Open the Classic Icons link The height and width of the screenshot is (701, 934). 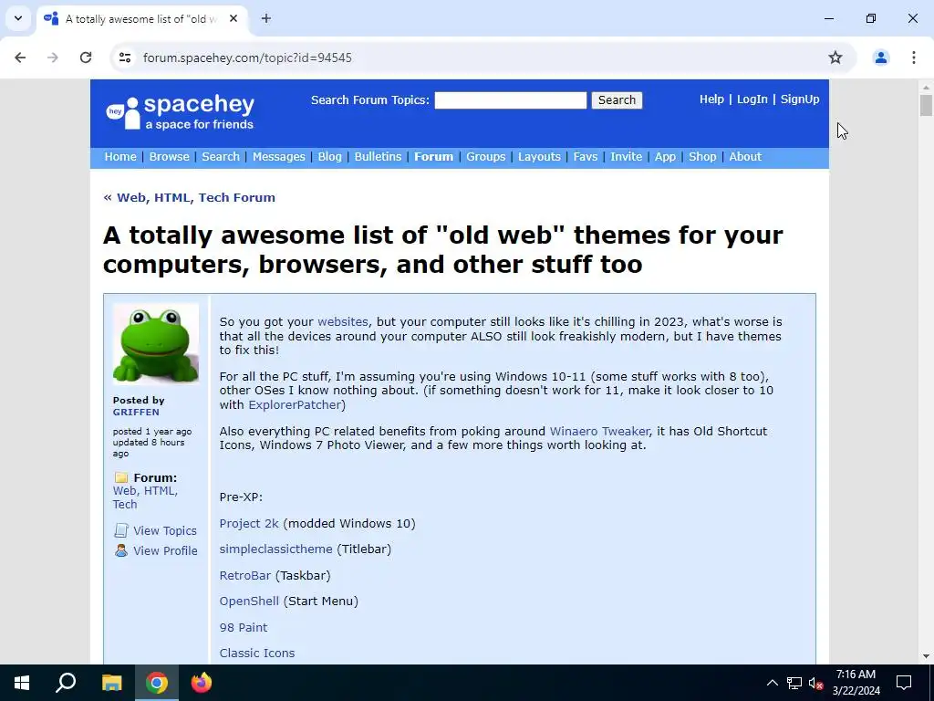click(x=257, y=653)
